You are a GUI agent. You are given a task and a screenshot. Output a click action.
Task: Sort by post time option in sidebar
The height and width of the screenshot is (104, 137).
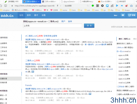pos(4,82)
